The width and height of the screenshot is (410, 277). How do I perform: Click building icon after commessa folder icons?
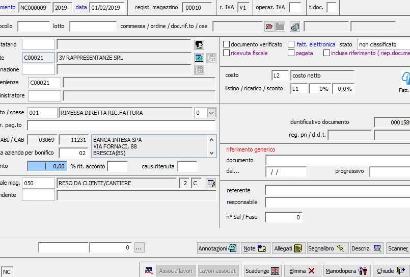pyautogui.click(x=295, y=27)
